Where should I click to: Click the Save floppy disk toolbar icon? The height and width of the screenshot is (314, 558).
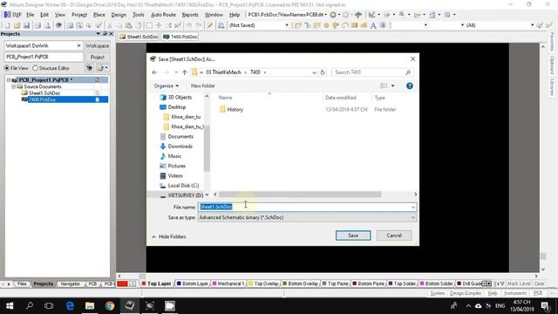26,25
